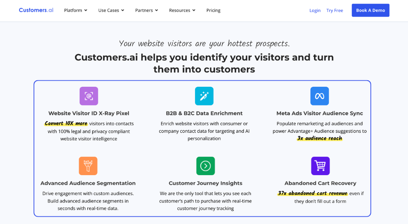Viewport: 408px width, 224px height.
Task: Click the 'Drive engagement with custom audiences' description
Action: point(88,201)
